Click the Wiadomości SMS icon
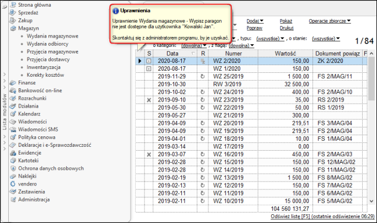377x223 pixels. (13, 129)
